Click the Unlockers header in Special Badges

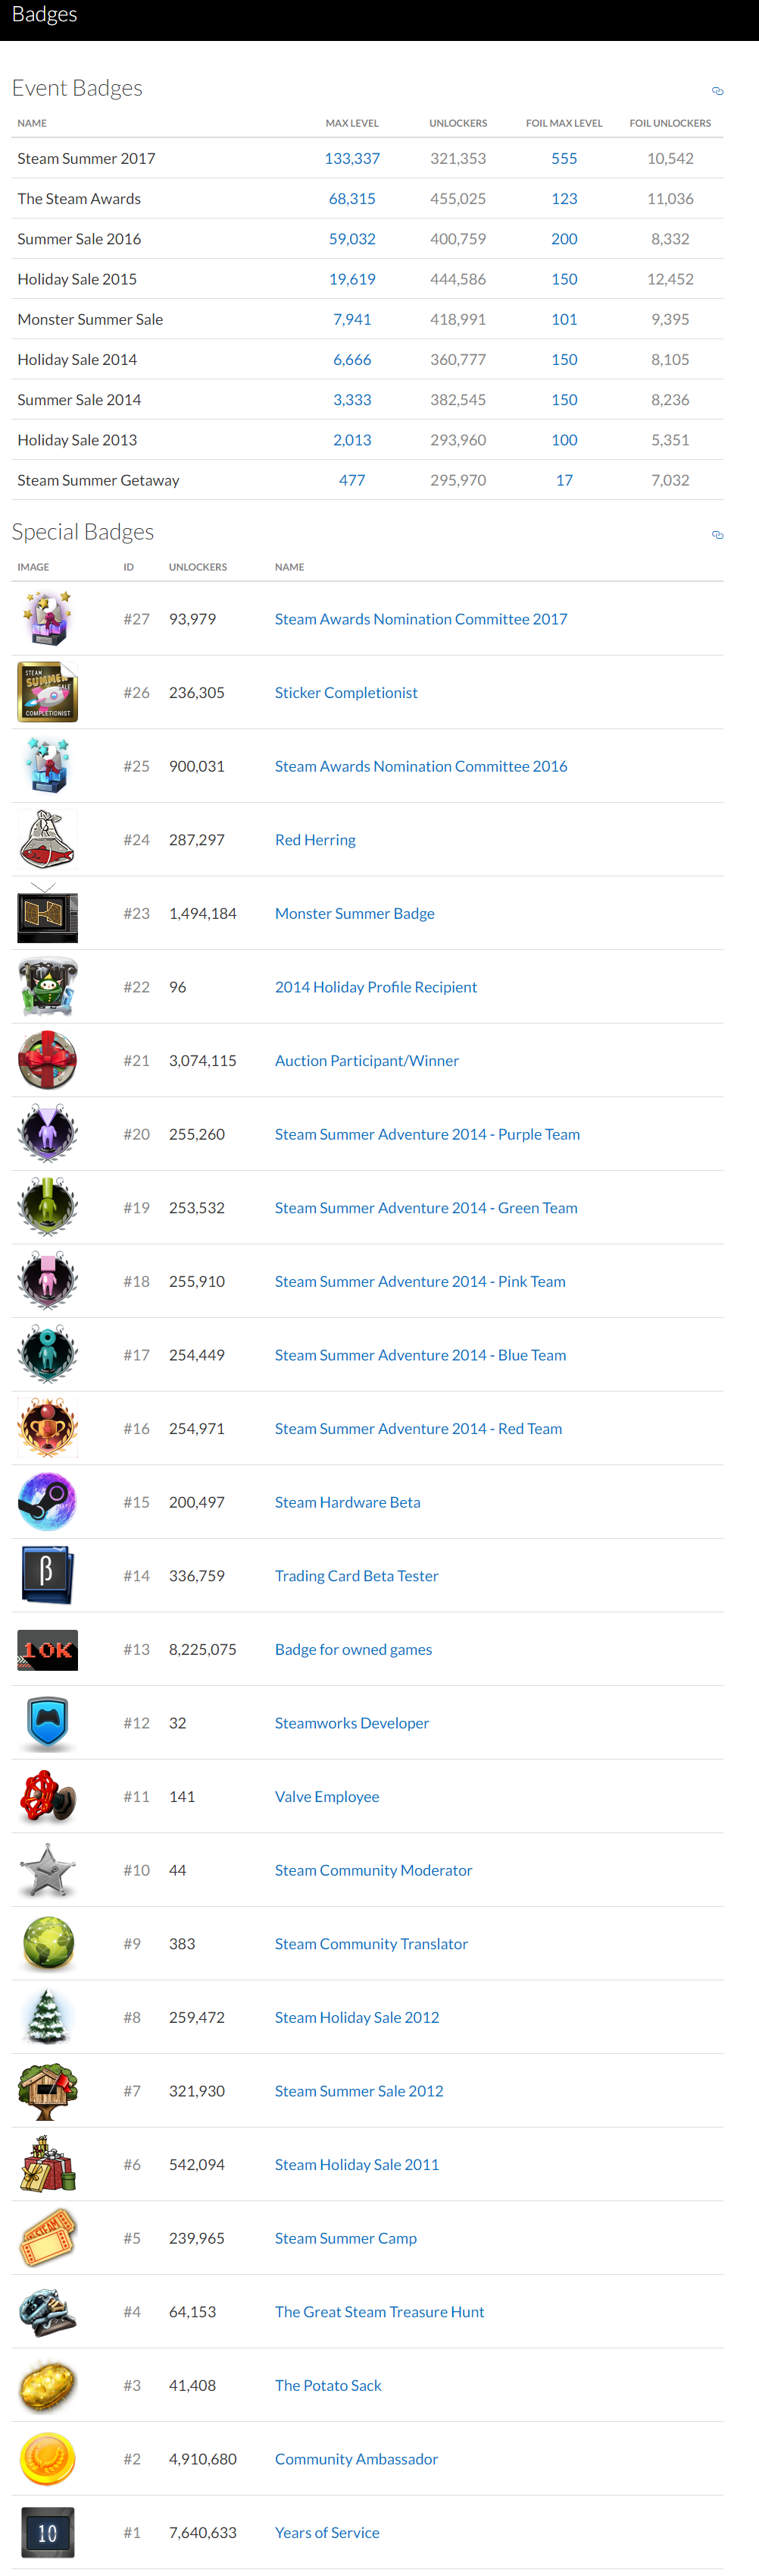point(198,567)
